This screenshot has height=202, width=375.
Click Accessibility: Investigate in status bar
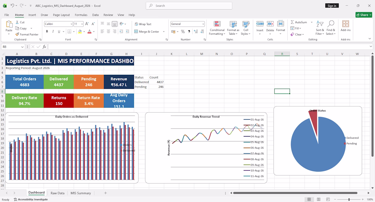31,199
